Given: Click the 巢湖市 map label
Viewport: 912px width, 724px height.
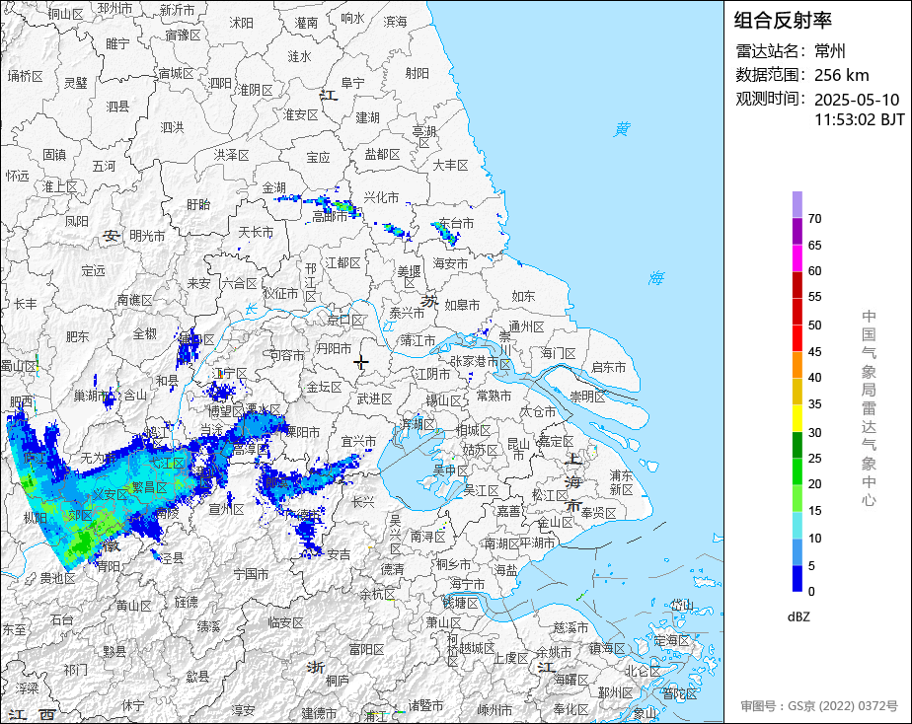Looking at the screenshot, I should pyautogui.click(x=92, y=396).
